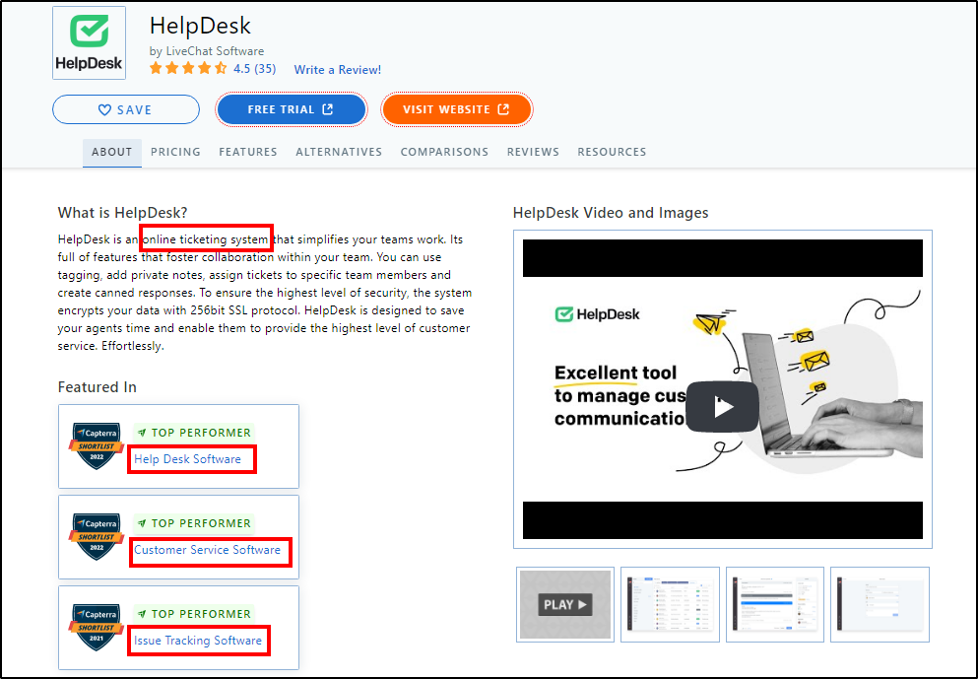Open the Write a Review link
The width and height of the screenshot is (978, 679).
338,70
